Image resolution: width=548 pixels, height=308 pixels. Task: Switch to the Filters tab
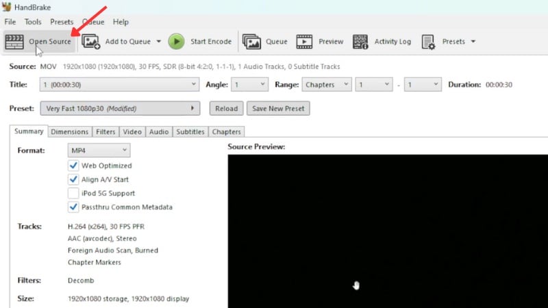coord(105,131)
